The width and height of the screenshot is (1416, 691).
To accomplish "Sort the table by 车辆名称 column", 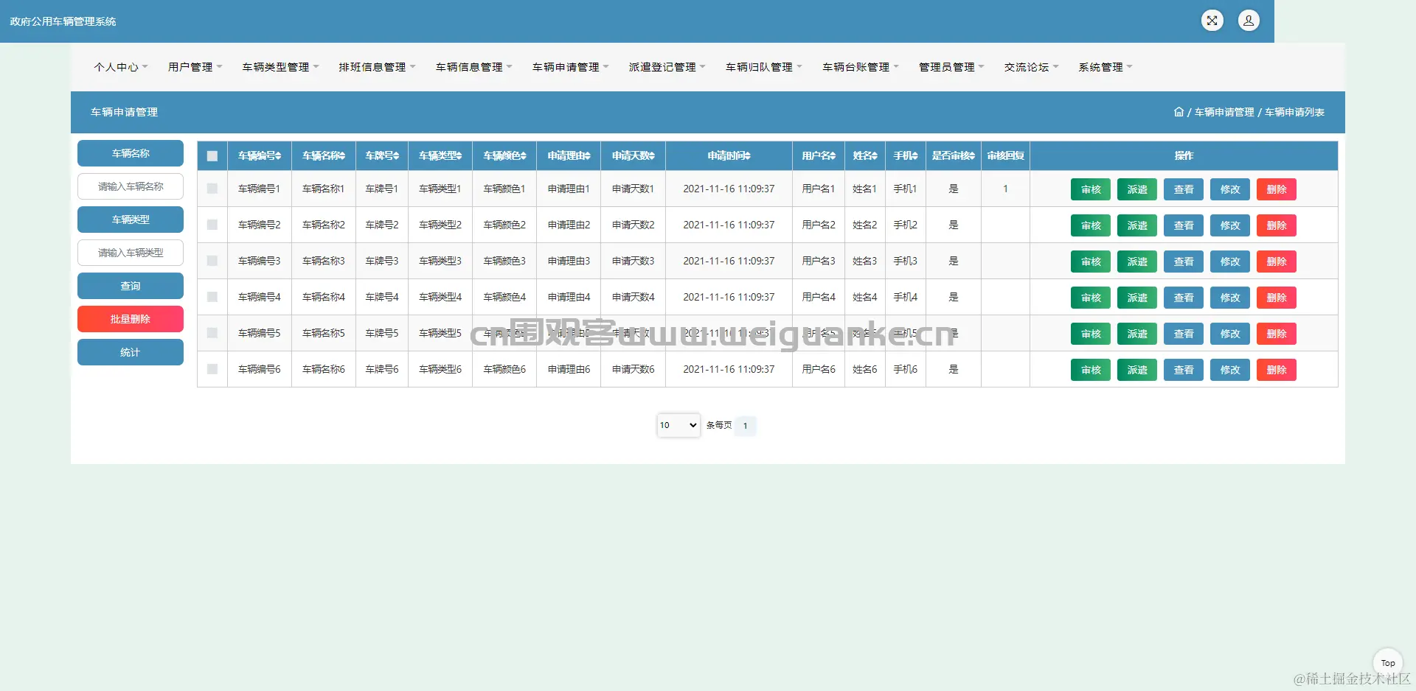I will point(324,155).
